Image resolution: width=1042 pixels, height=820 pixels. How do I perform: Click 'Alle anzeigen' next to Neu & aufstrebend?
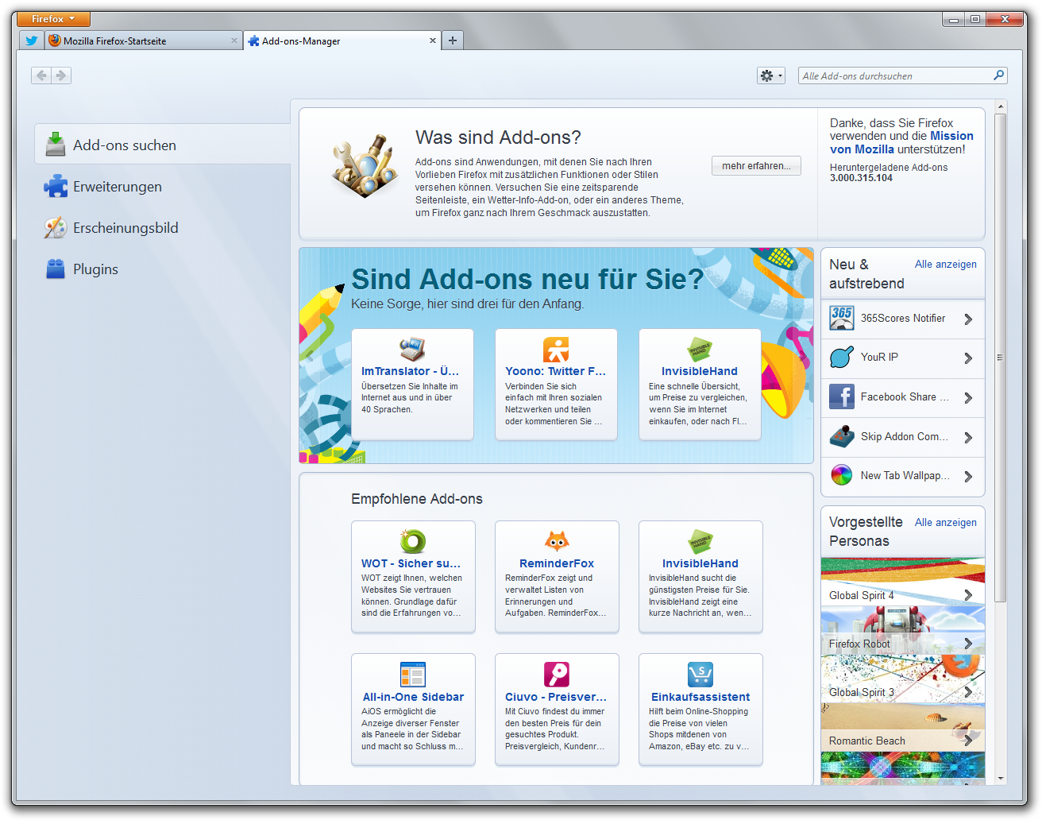point(945,264)
